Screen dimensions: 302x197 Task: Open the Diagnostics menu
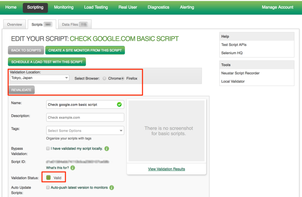point(158,7)
